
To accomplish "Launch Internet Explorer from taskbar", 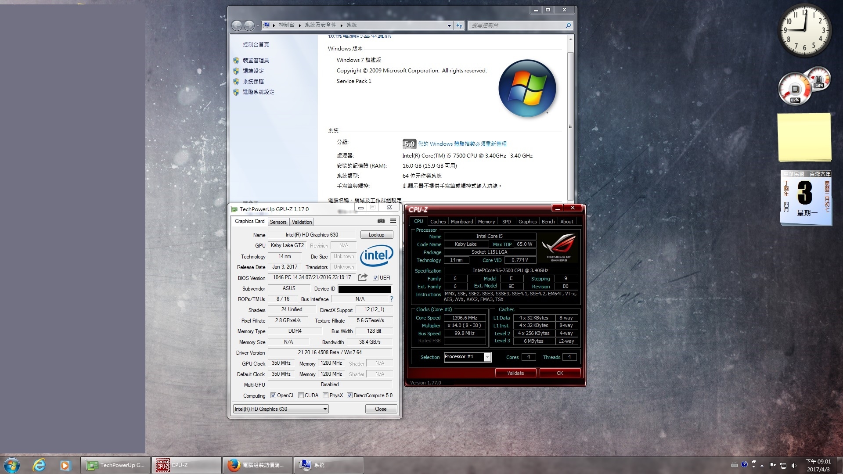I will pos(39,465).
